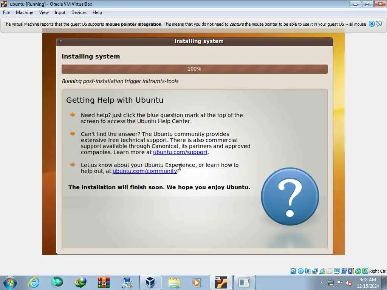Open WinRAR from the taskbar
This screenshot has width=387, height=290.
104,282
